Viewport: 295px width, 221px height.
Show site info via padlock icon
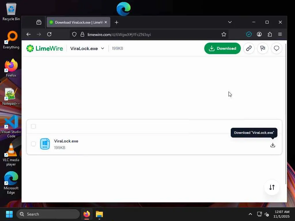(x=82, y=35)
